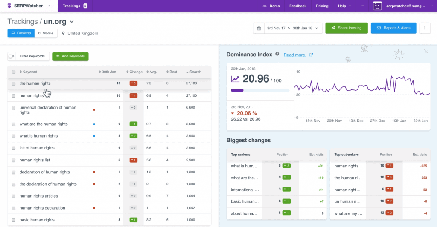Check 'basic human rights' checkbox
The image size is (437, 227).
point(14,220)
